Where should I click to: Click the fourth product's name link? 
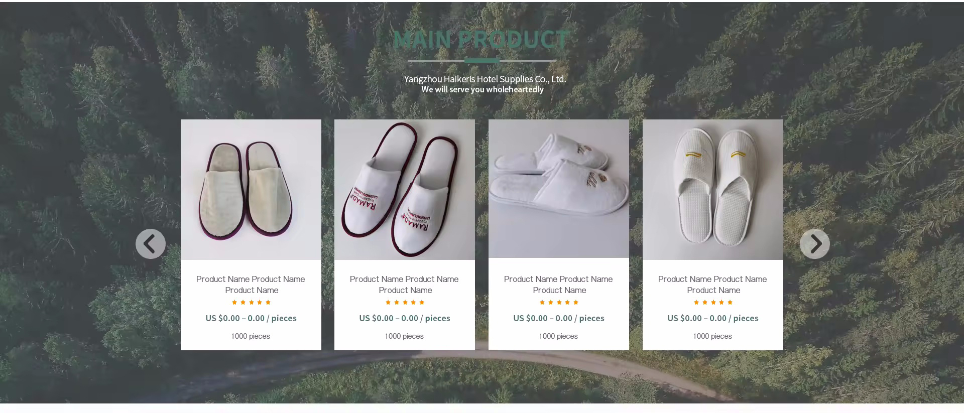tap(712, 285)
